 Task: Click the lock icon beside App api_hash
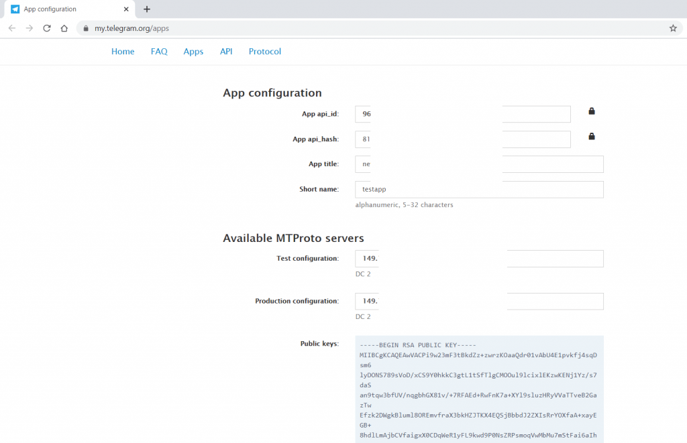pyautogui.click(x=592, y=137)
